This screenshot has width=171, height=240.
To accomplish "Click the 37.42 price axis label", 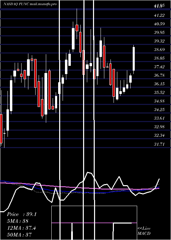I will 159,67.
